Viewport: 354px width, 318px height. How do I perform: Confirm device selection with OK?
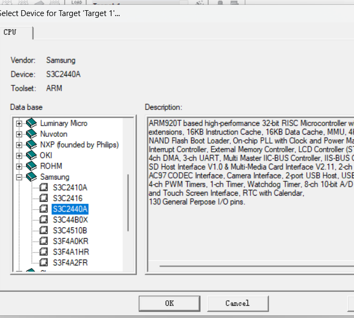tap(169, 304)
